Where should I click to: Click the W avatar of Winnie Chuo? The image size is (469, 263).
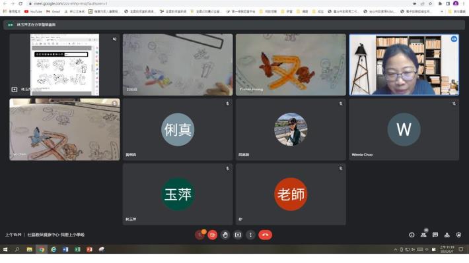coord(404,130)
